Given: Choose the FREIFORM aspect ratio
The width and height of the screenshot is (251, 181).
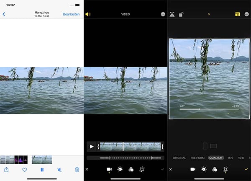Looking at the screenshot, I should tap(197, 158).
